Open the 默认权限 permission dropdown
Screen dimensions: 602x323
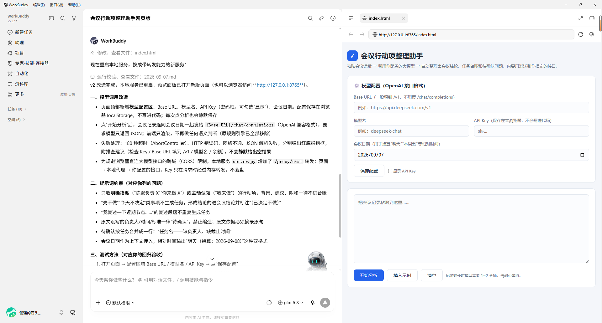(120, 303)
